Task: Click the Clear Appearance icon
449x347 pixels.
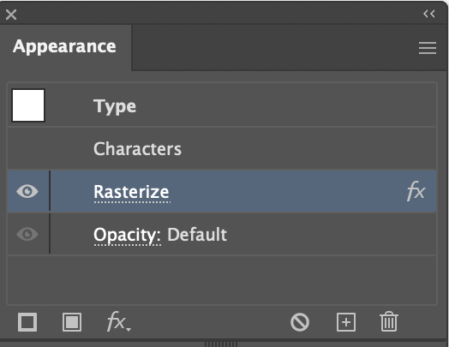Action: pyautogui.click(x=300, y=322)
